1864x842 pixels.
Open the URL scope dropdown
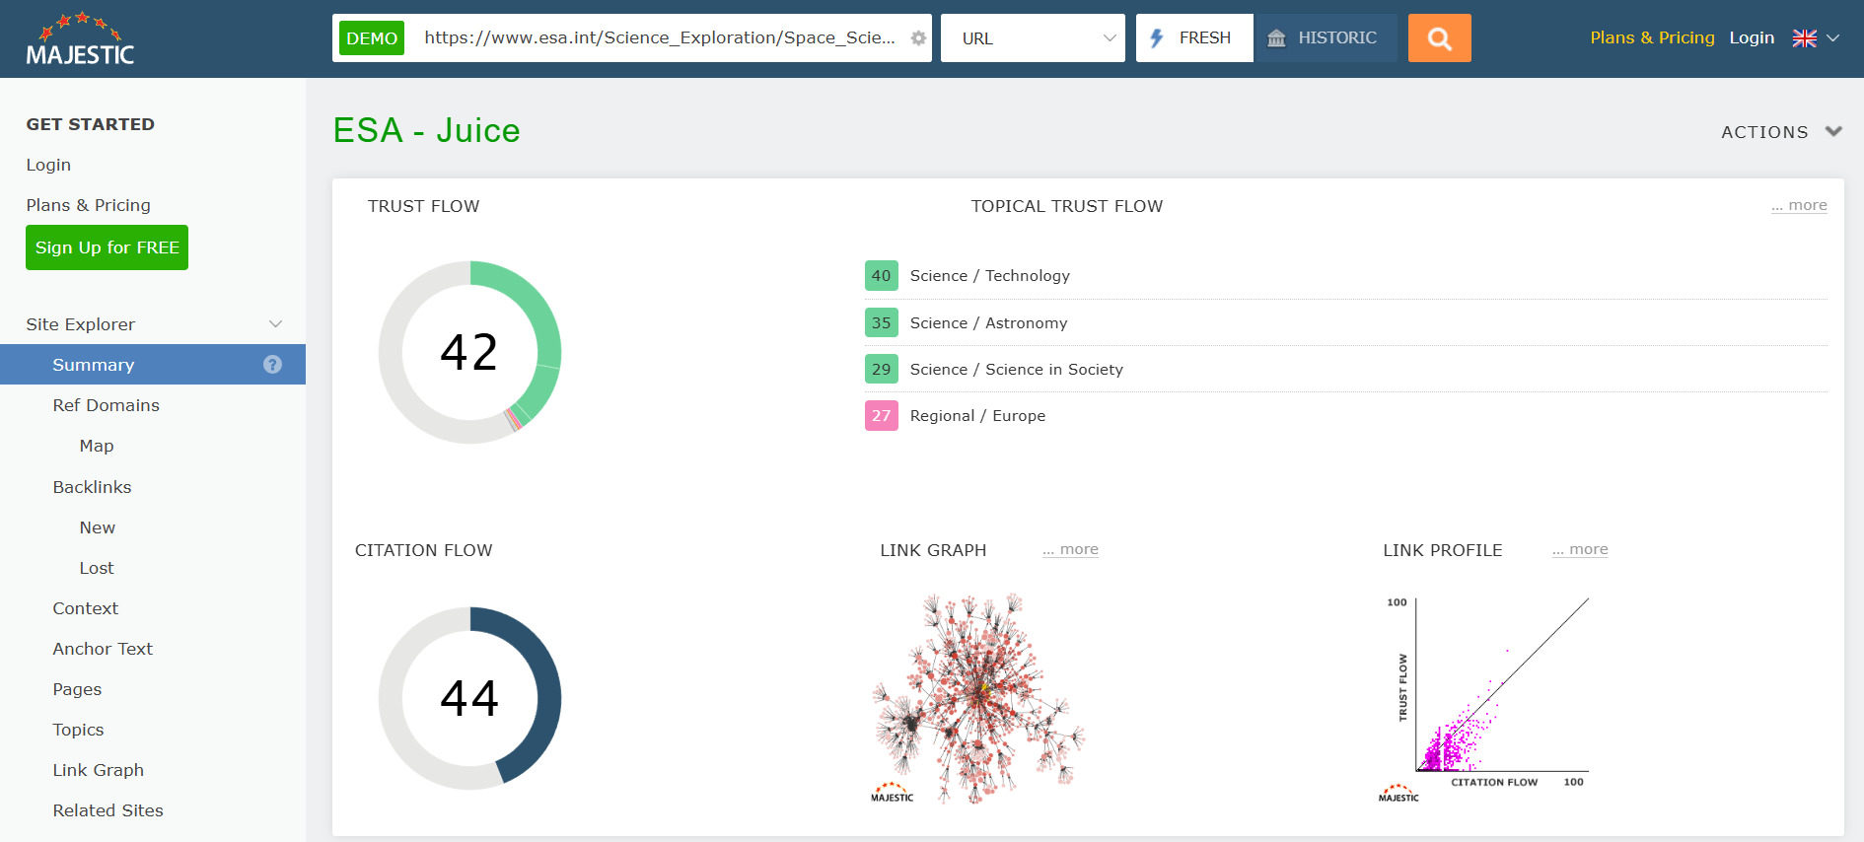click(x=1033, y=38)
